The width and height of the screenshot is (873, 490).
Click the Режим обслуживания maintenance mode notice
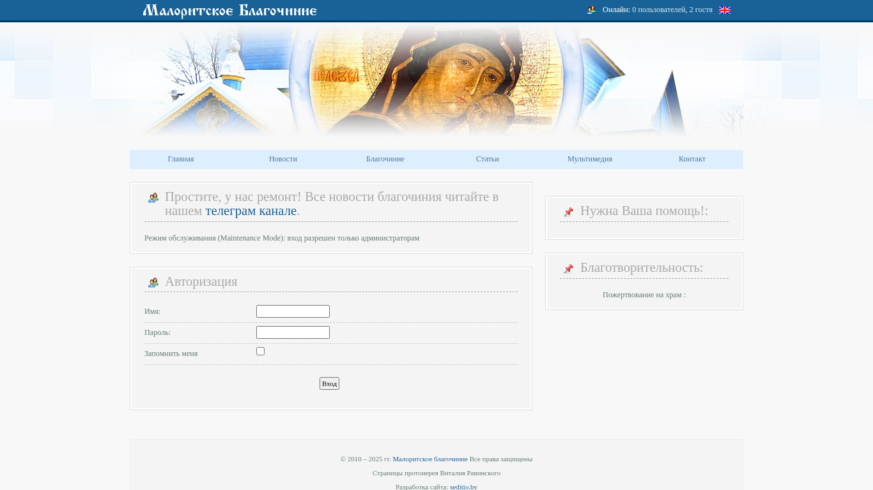(282, 238)
